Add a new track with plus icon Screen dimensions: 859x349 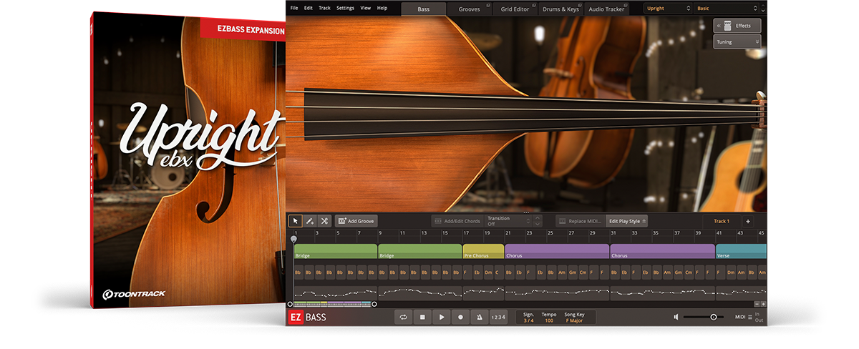747,222
